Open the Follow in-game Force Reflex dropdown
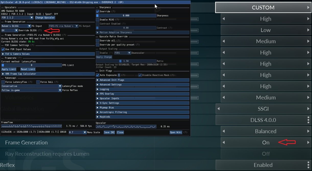The height and width of the screenshot is (171, 312). click(31, 90)
